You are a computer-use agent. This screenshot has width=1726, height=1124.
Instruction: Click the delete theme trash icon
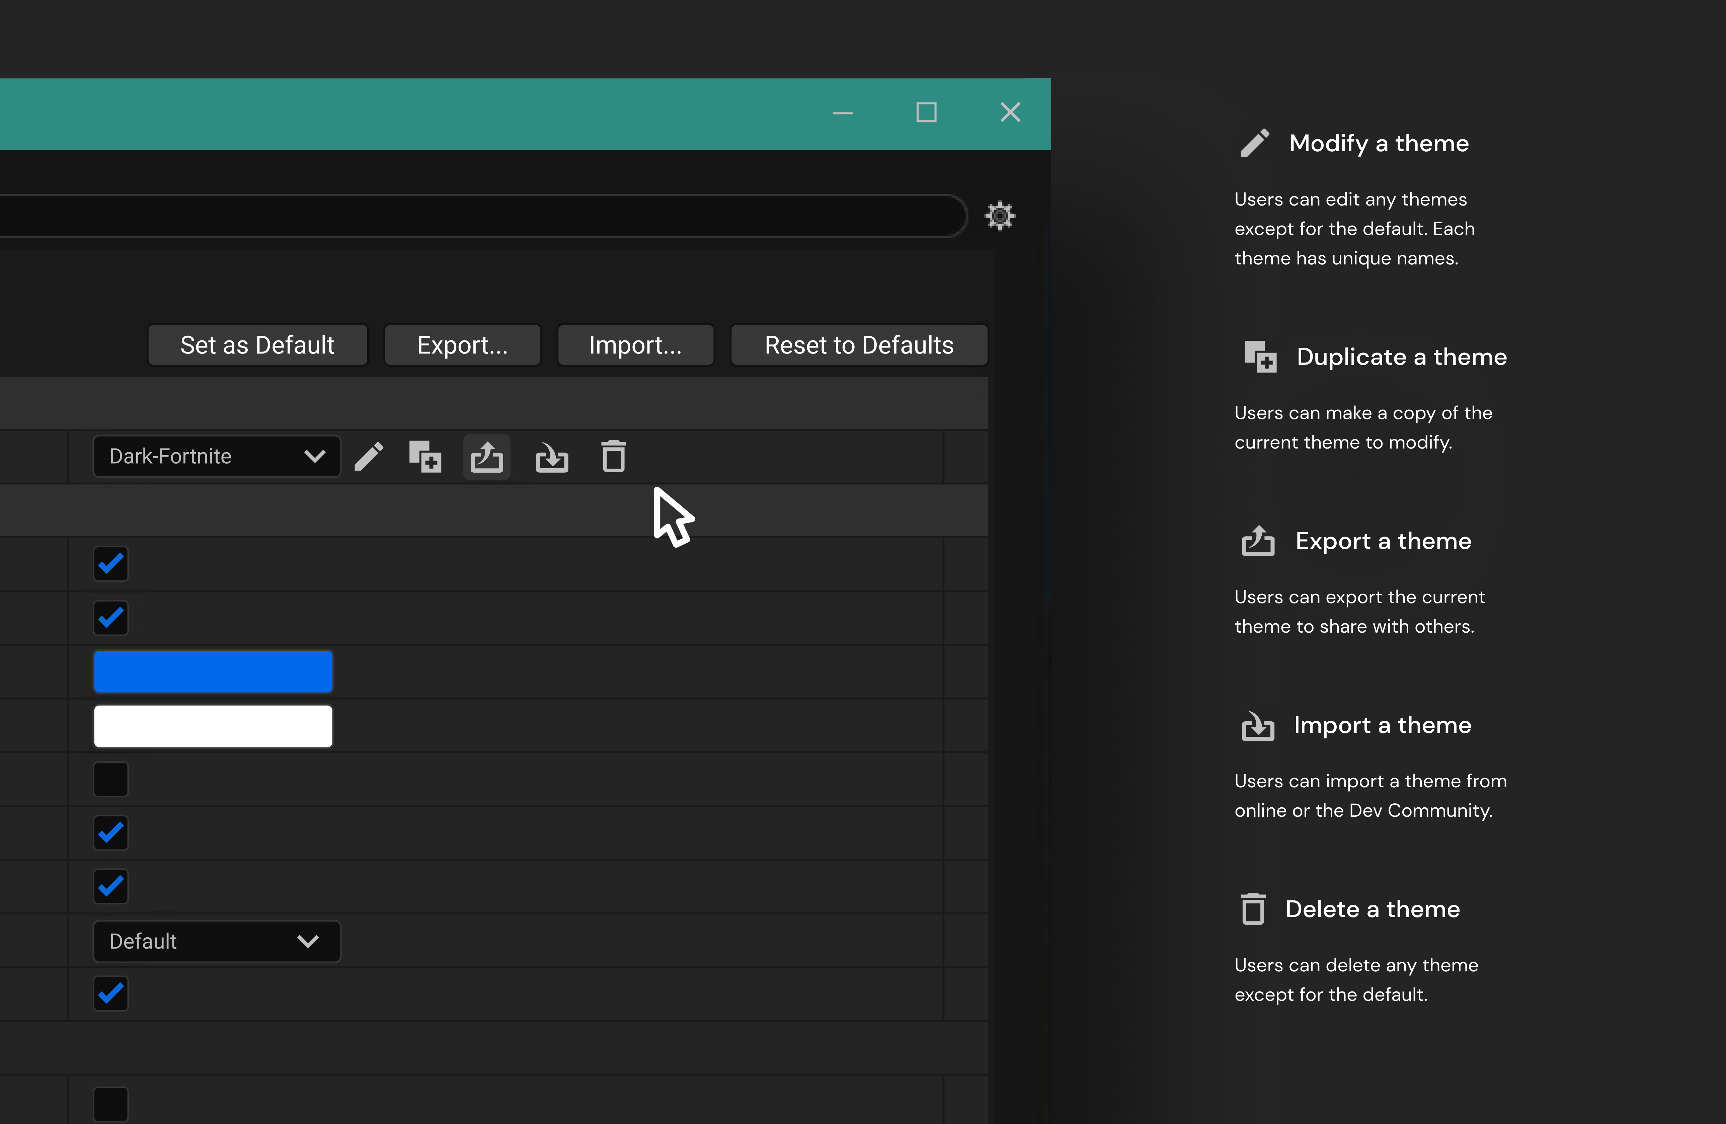614,457
